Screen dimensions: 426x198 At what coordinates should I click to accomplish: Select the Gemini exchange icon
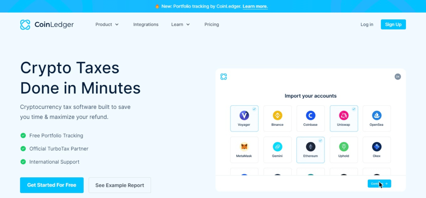point(277,147)
